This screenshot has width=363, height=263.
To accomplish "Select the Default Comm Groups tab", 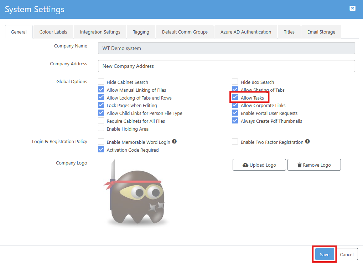I will (x=185, y=32).
